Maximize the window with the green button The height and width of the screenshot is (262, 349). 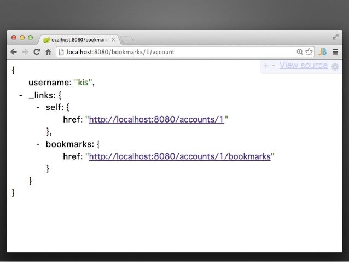pyautogui.click(x=31, y=38)
